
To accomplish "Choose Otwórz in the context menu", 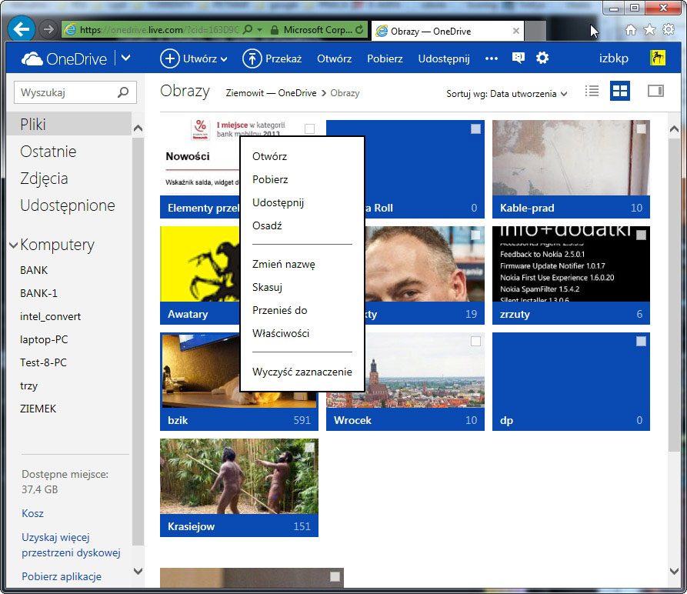I will (x=269, y=156).
